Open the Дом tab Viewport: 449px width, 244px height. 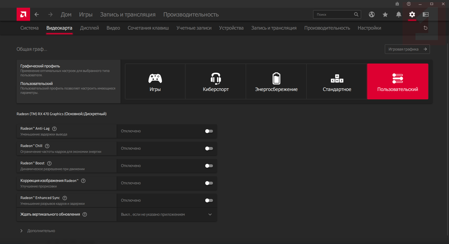click(x=66, y=14)
